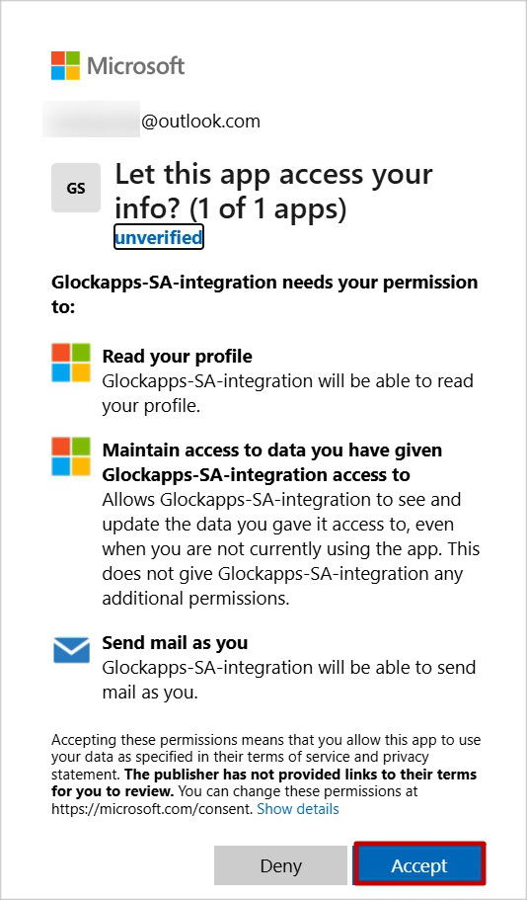Click 'Glockapps-SA-integration needs your permission' text

click(264, 293)
